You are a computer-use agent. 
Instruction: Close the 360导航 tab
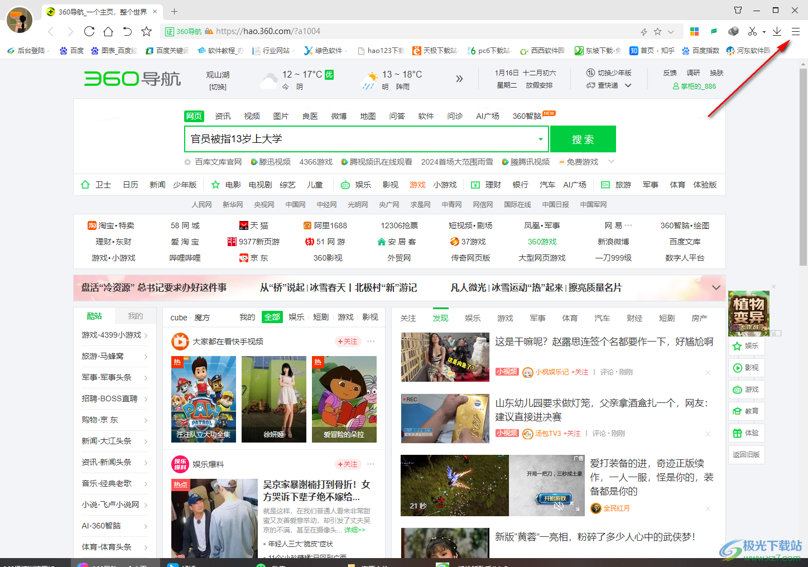pyautogui.click(x=155, y=12)
